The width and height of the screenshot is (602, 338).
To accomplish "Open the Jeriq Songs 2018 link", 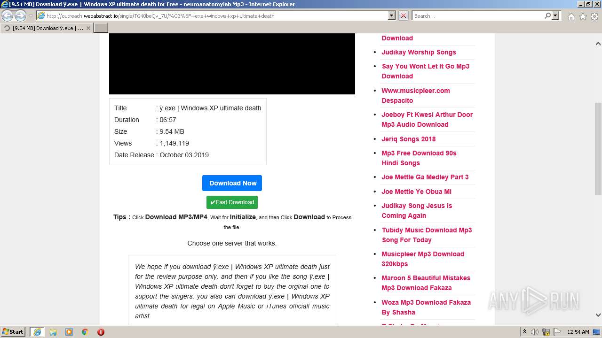I will point(408,139).
